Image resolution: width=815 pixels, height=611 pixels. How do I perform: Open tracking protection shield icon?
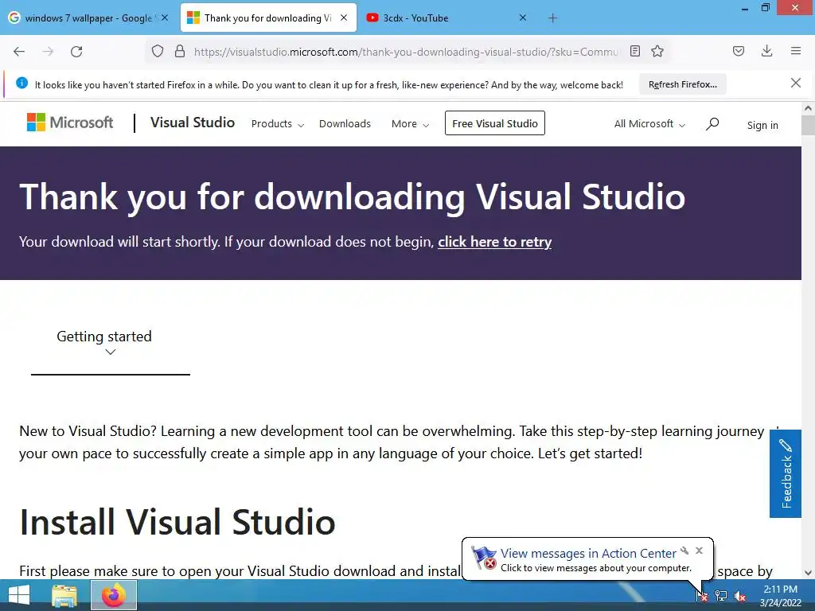(158, 51)
